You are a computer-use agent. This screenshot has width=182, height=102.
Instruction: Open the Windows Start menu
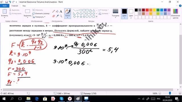(4, 99)
